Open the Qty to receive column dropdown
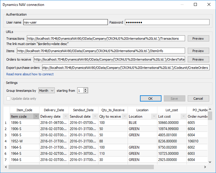The width and height of the screenshot is (216, 173). [x=124, y=117]
